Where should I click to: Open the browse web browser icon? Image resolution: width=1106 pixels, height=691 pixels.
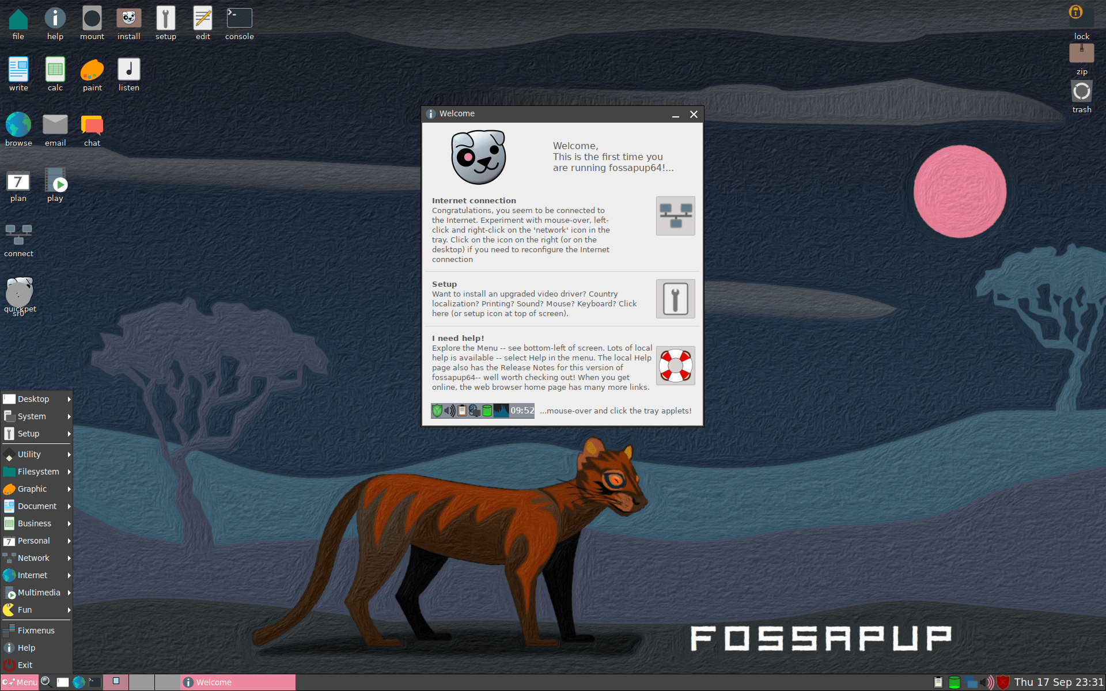(18, 125)
